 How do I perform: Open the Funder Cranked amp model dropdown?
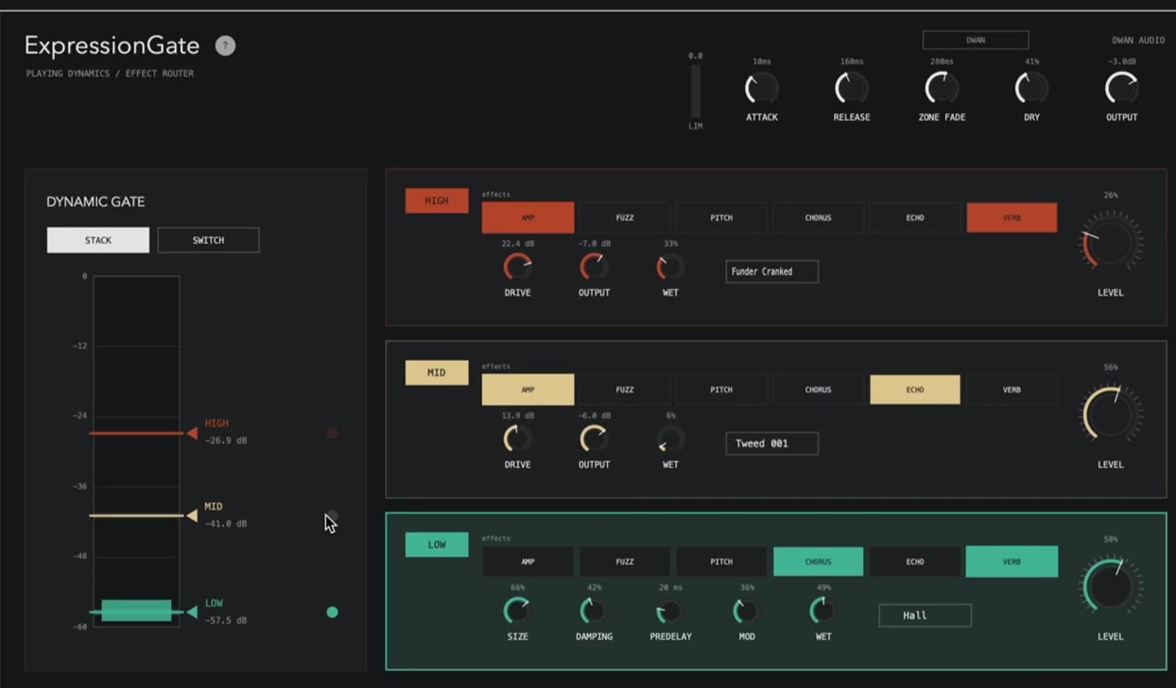tap(771, 271)
